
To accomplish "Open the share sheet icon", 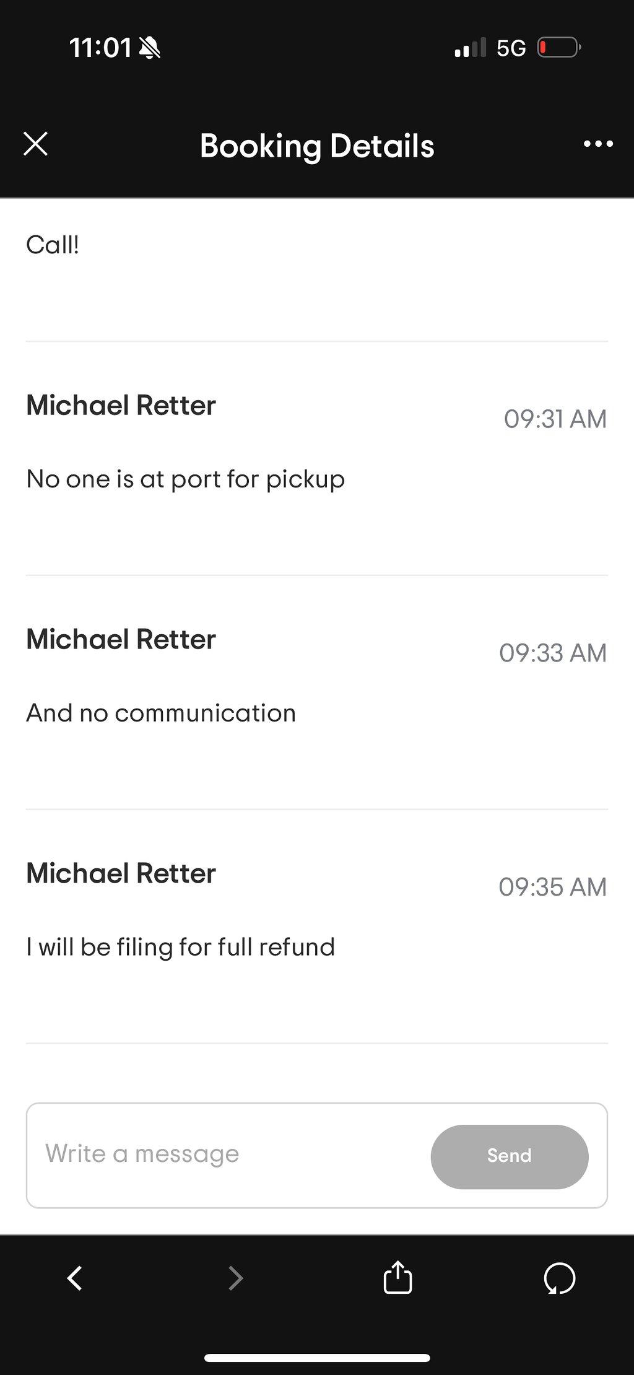I will tap(397, 1277).
